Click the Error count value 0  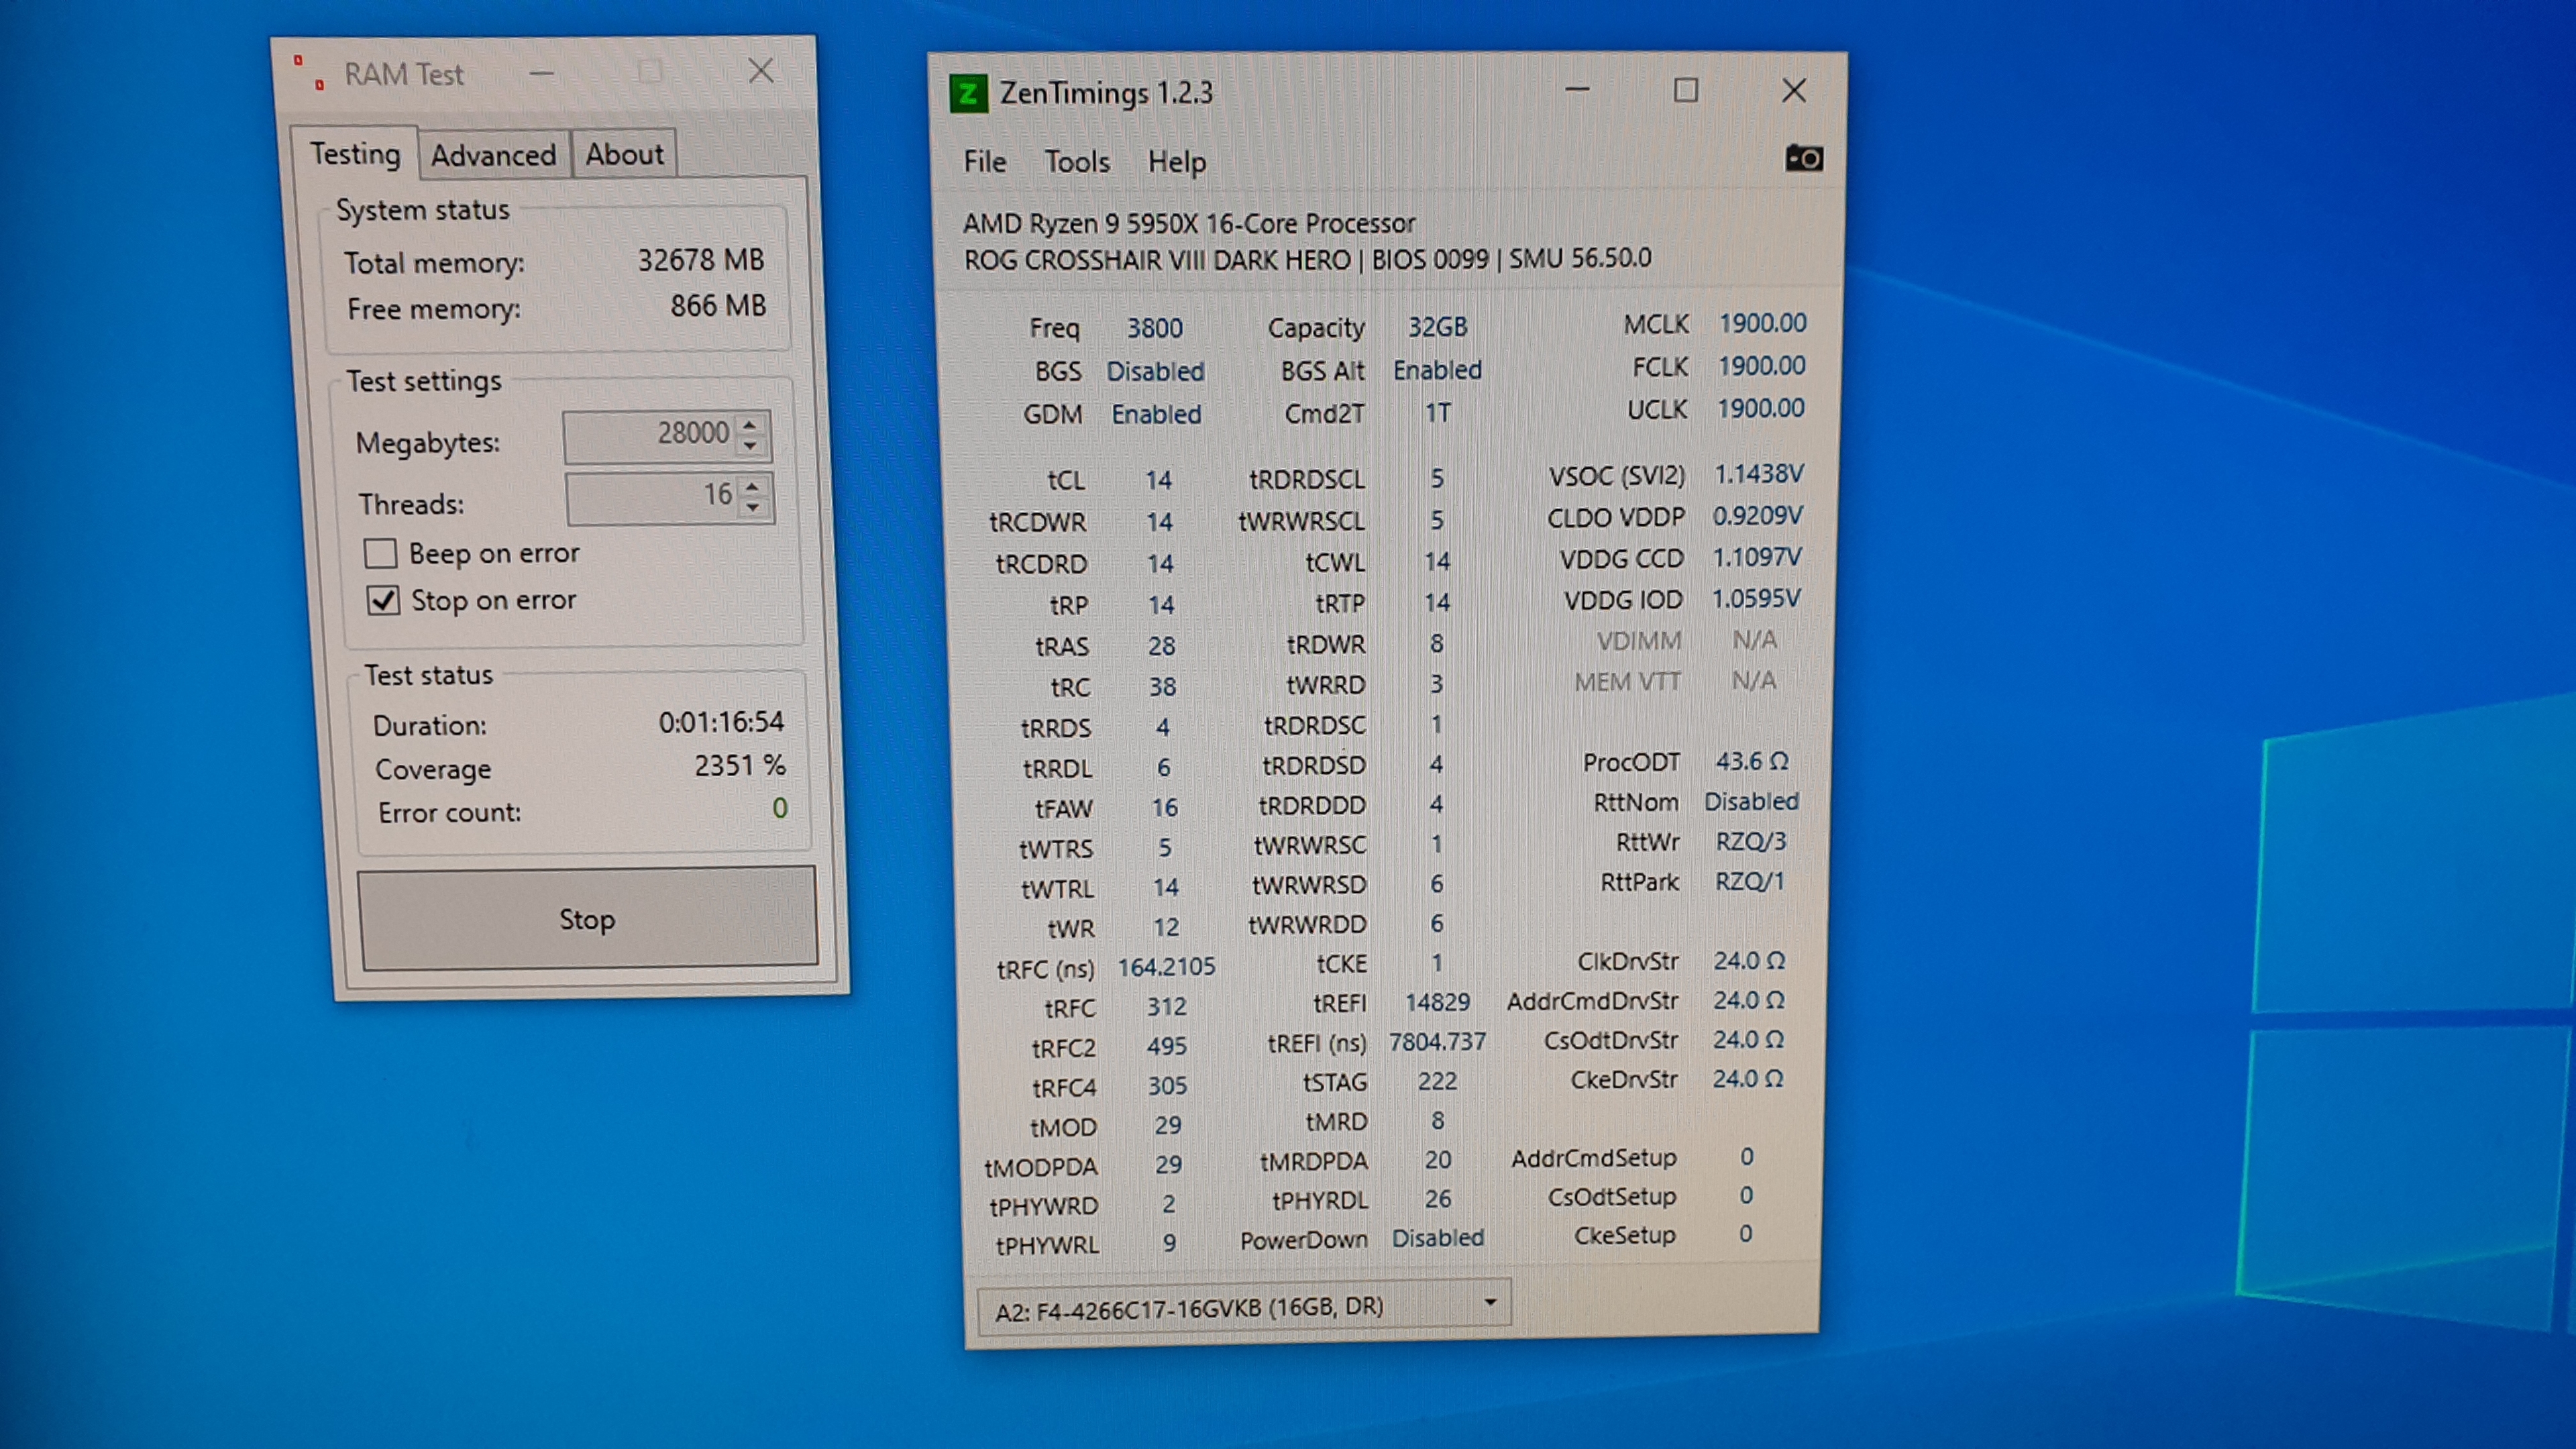click(x=780, y=808)
